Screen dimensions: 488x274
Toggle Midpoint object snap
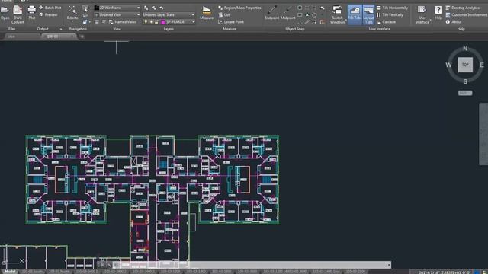click(288, 12)
